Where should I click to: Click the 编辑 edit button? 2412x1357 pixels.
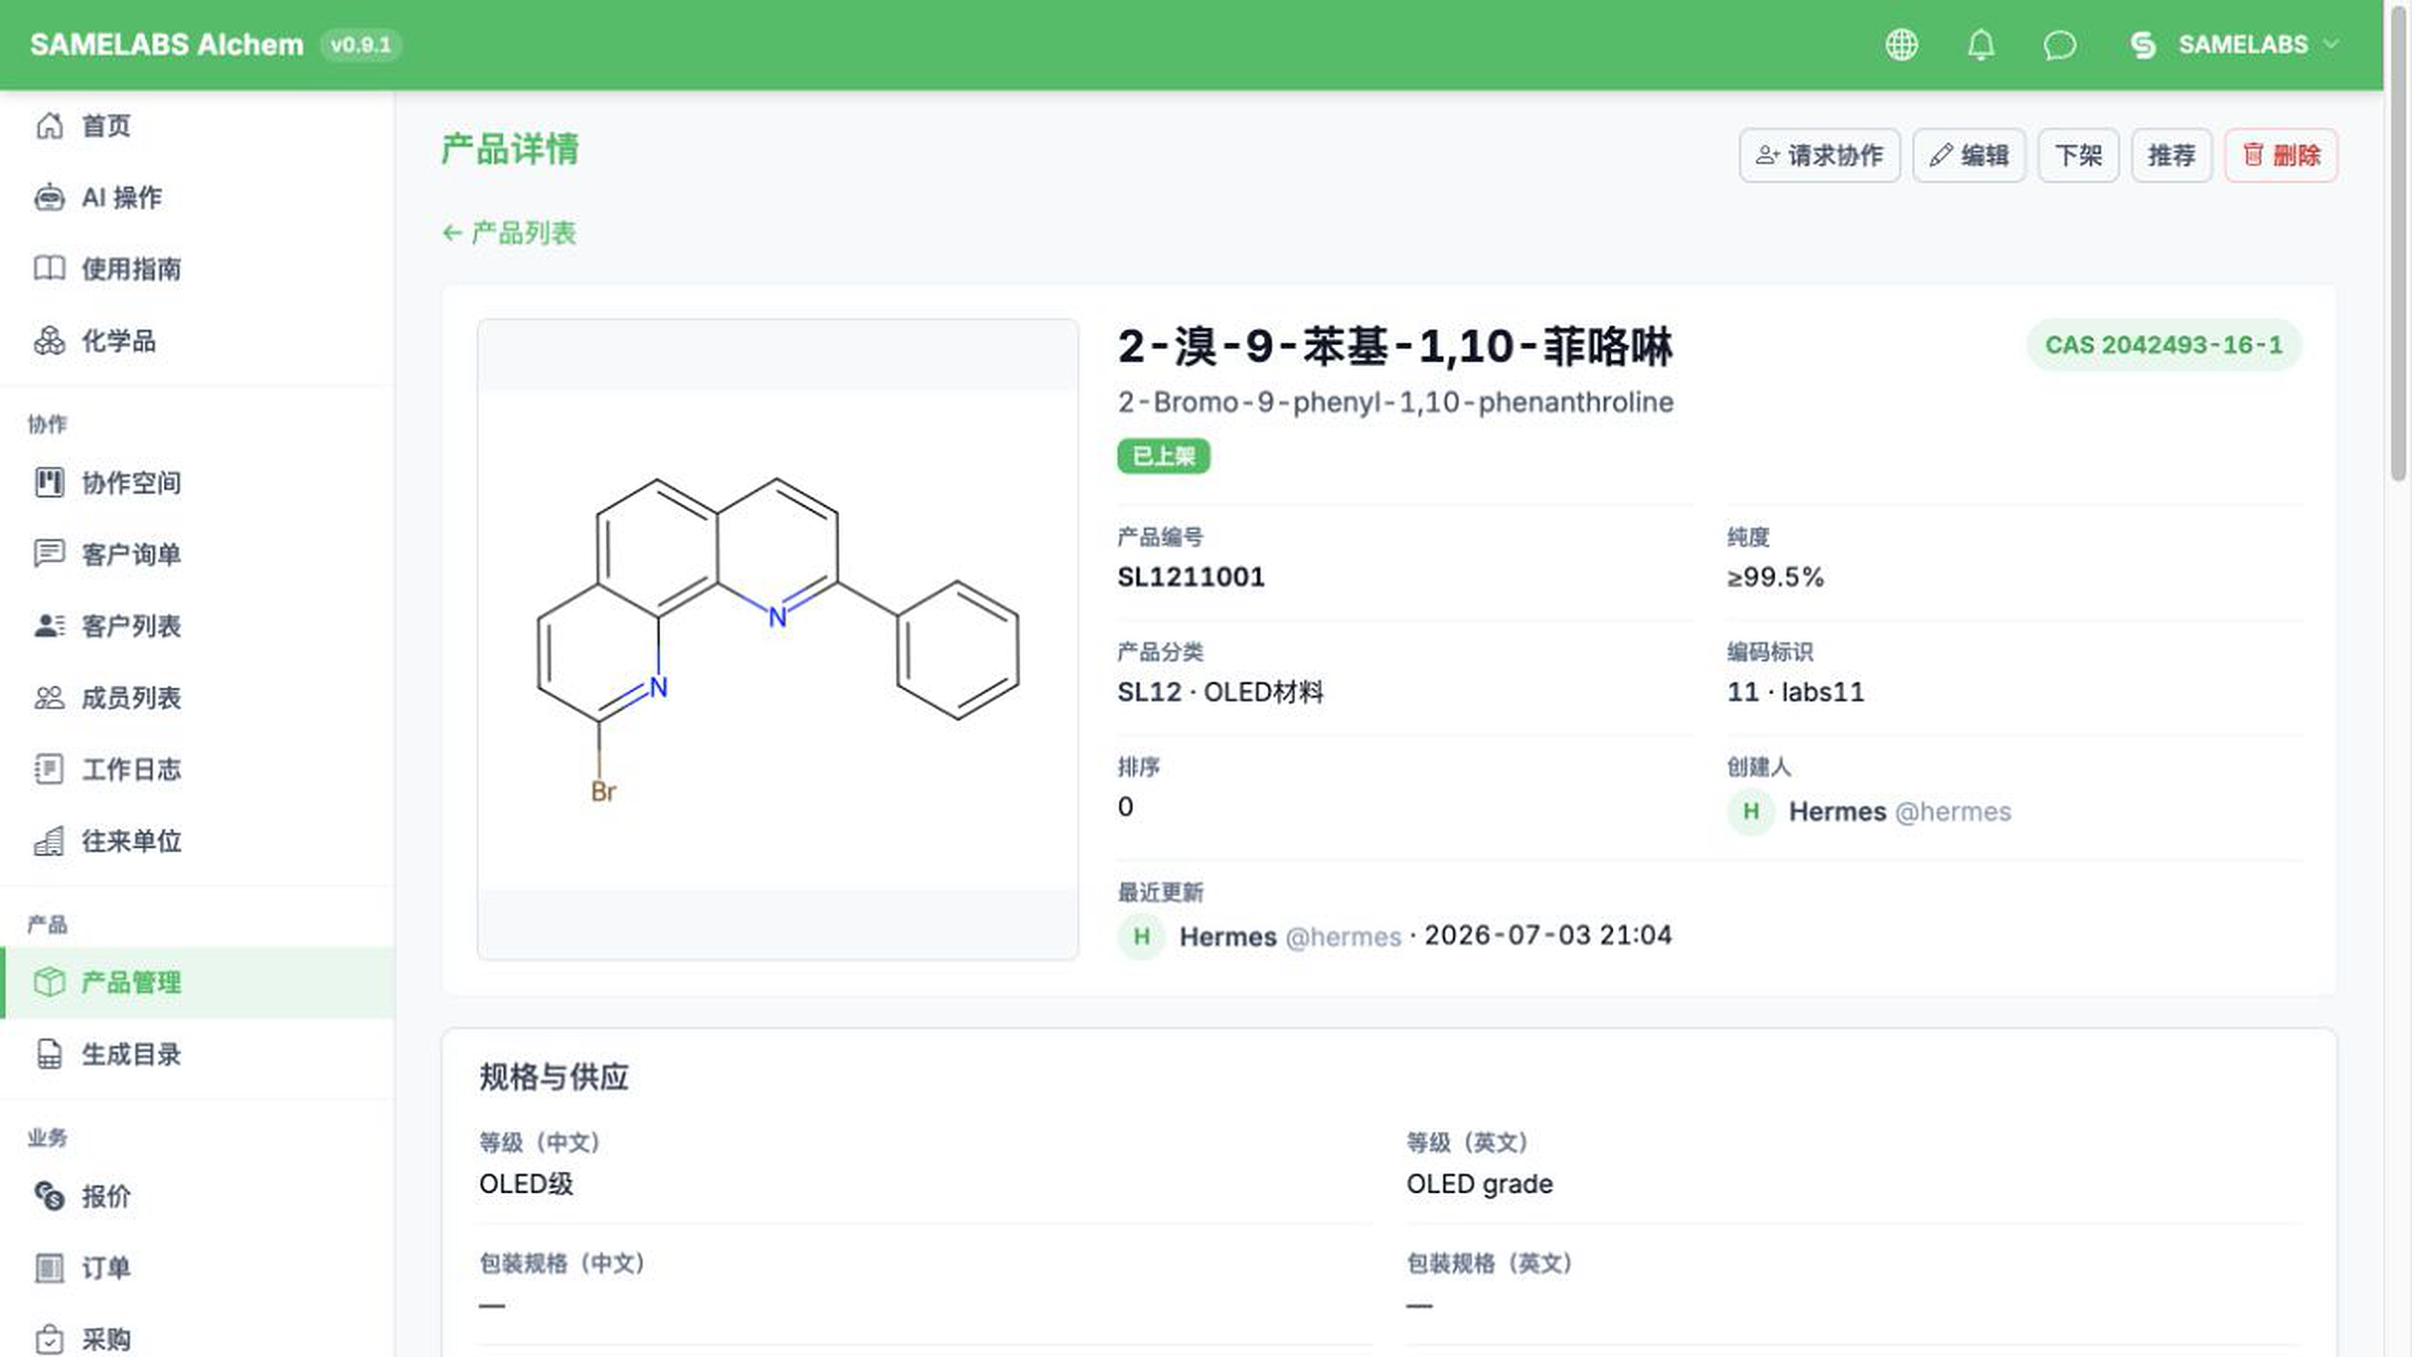point(1969,155)
